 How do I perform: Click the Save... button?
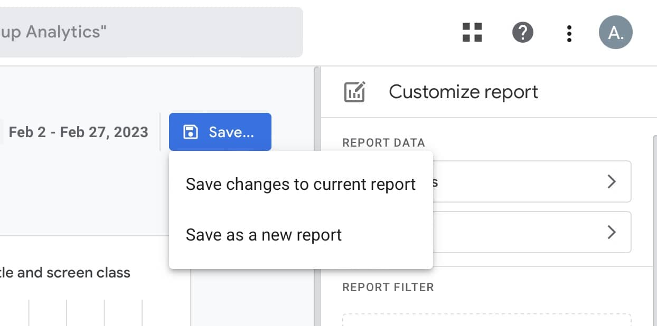coord(220,132)
